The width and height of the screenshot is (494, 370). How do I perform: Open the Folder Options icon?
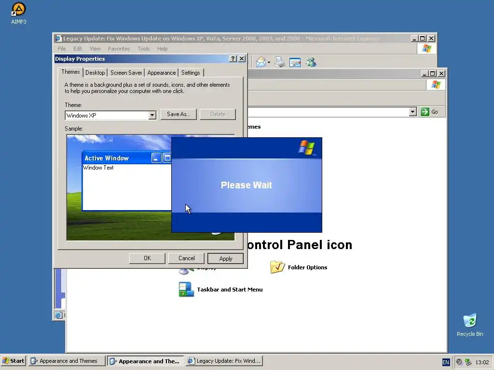point(277,267)
